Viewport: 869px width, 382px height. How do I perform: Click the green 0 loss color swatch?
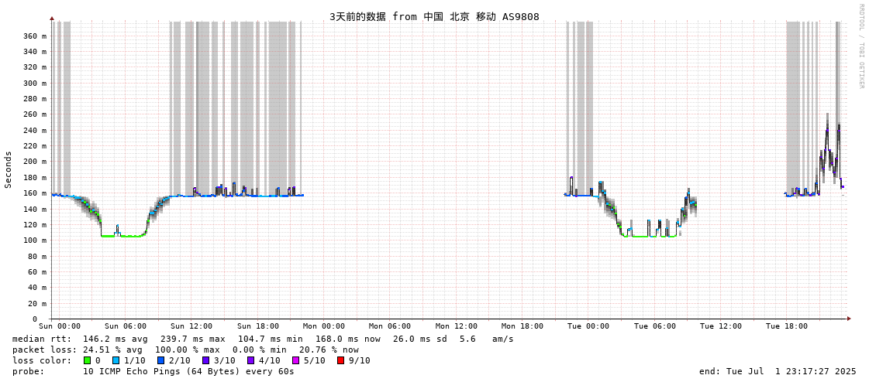tap(87, 360)
